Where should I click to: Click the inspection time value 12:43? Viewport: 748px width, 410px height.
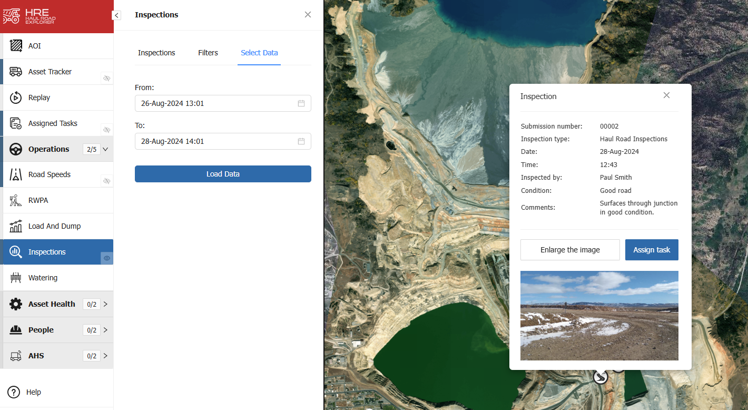click(x=608, y=165)
